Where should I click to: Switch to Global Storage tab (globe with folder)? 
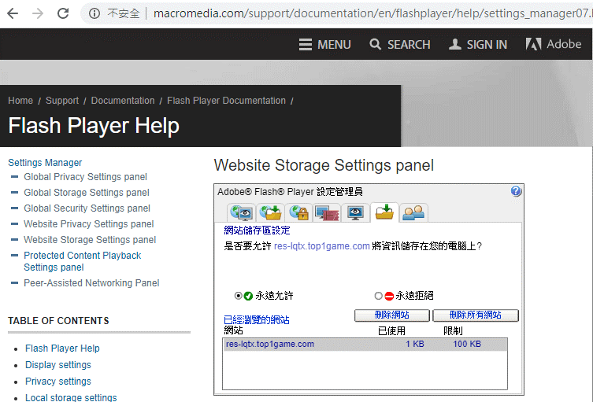[x=270, y=212]
